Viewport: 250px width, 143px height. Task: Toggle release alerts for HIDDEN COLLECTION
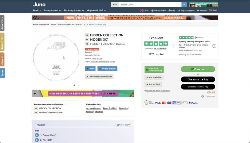[36, 108]
